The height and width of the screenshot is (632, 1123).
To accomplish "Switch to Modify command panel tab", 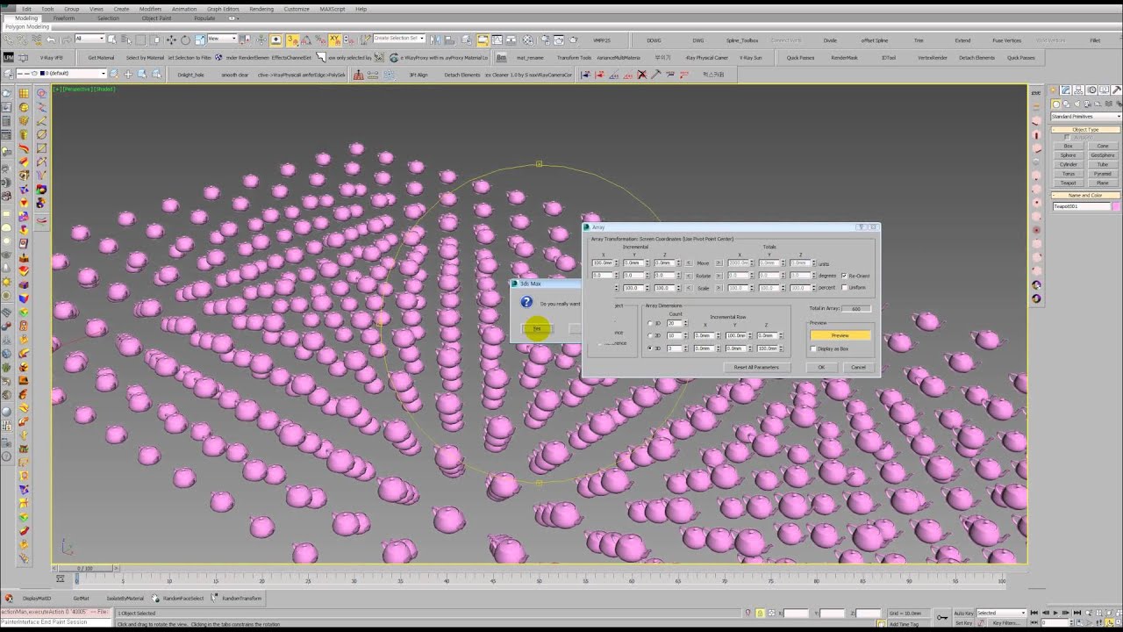I will coord(1066,90).
